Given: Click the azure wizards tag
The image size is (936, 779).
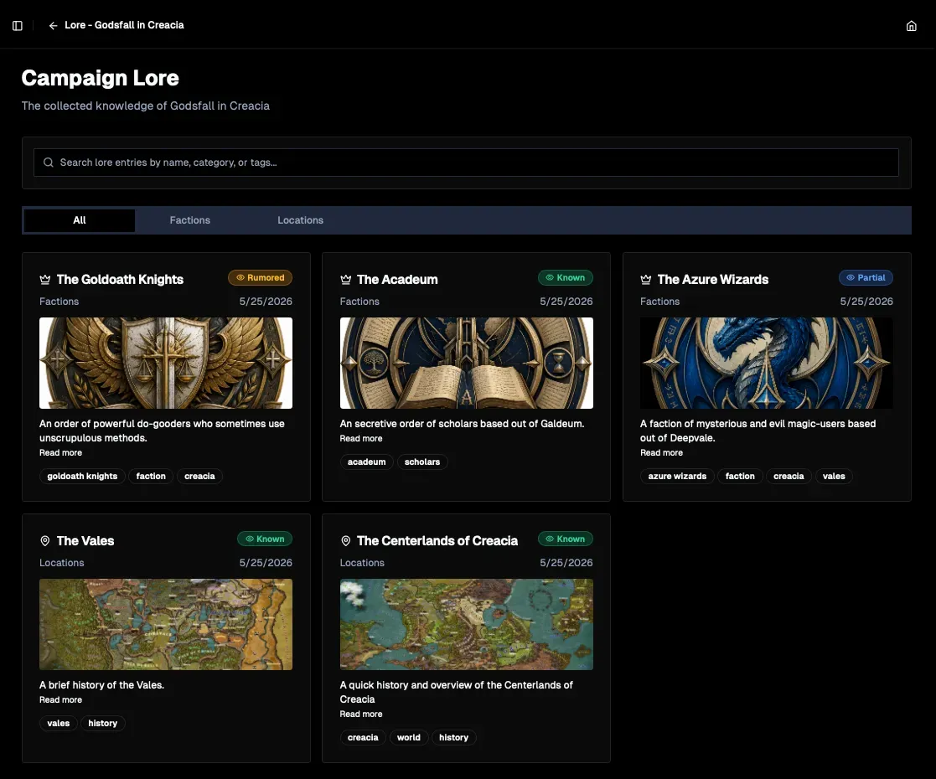Looking at the screenshot, I should (677, 477).
